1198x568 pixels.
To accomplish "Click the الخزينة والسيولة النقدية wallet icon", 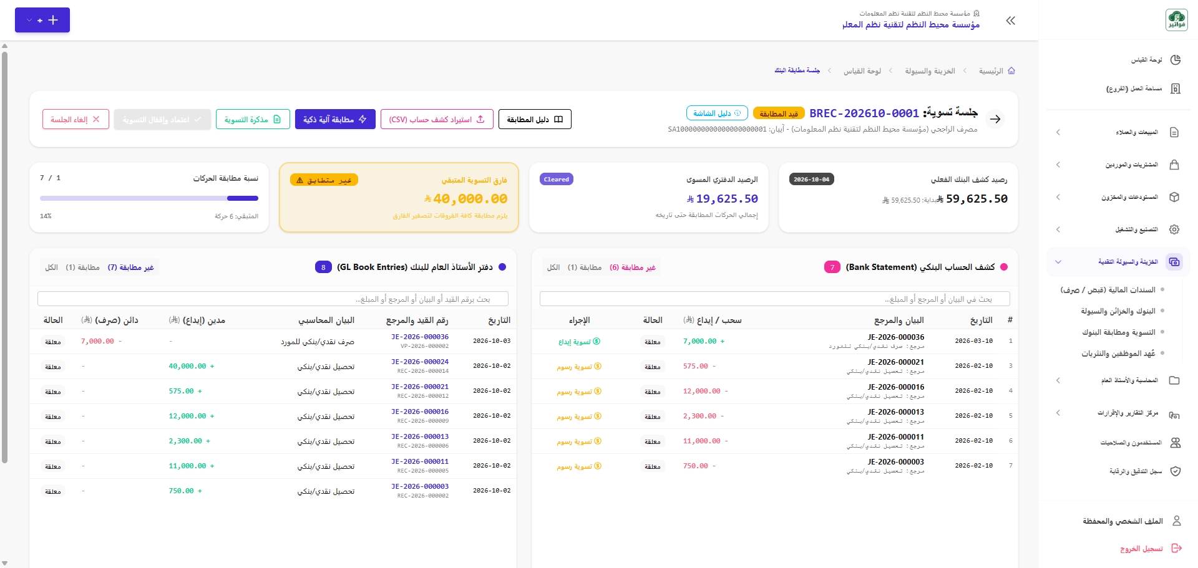I will 1174,262.
